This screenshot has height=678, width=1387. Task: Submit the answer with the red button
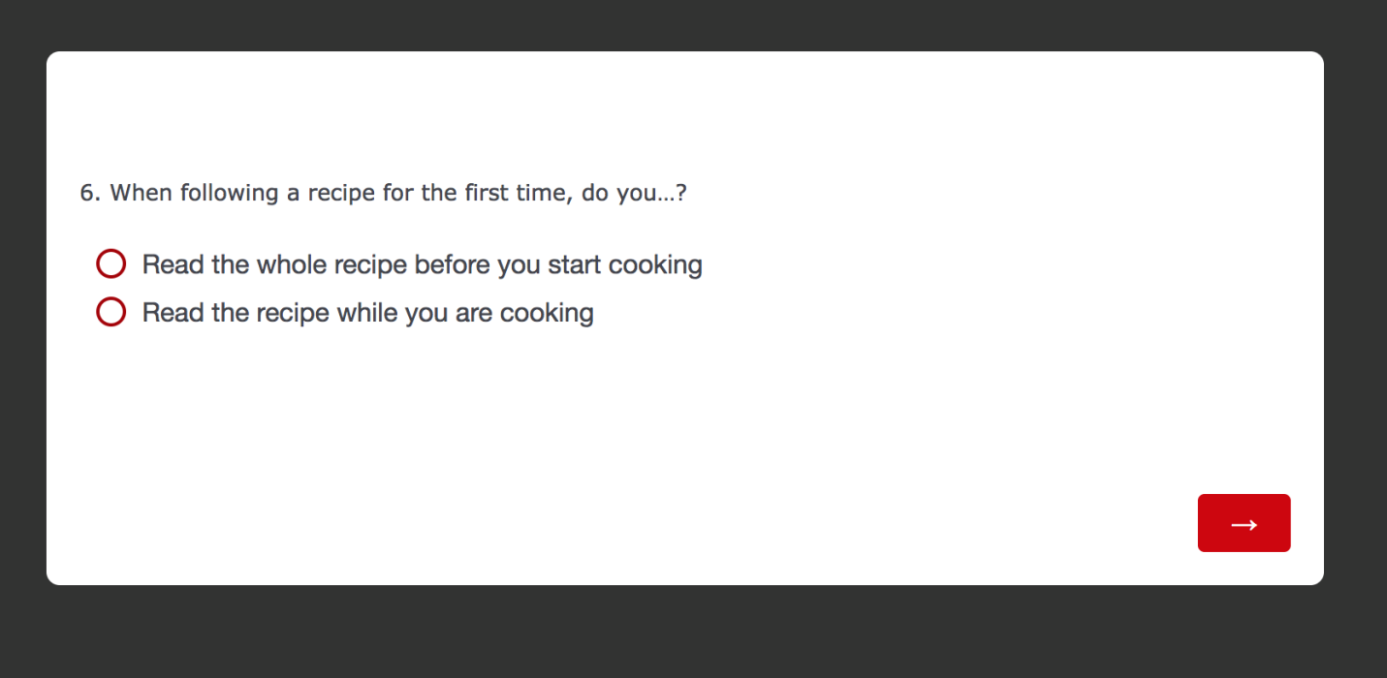(x=1244, y=523)
